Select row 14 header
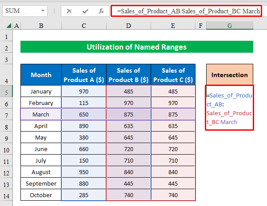Viewport: 267px width, 206px height. 6,195
